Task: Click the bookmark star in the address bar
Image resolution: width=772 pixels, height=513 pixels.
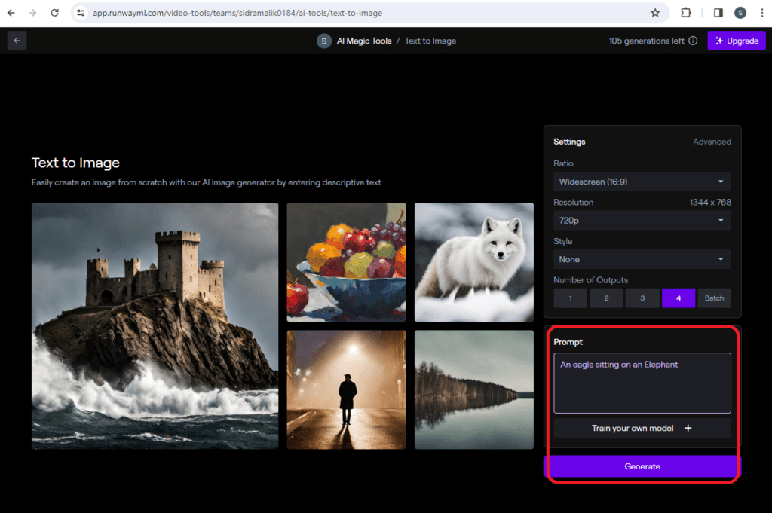Action: click(x=656, y=12)
